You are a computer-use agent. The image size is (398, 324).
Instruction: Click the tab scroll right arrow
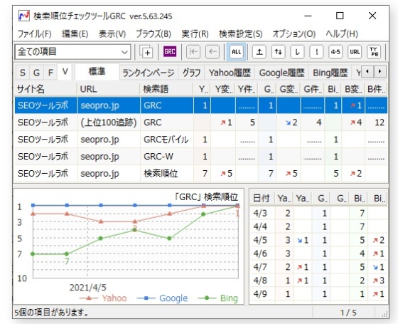point(380,71)
